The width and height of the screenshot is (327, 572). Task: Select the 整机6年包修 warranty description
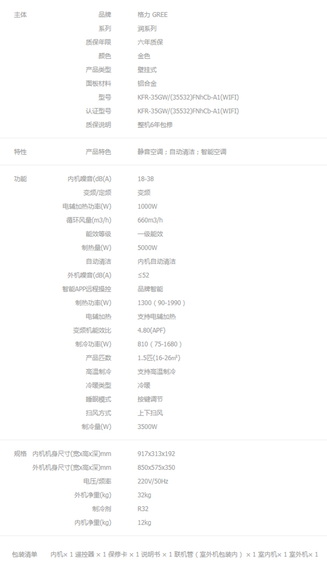[x=155, y=125]
